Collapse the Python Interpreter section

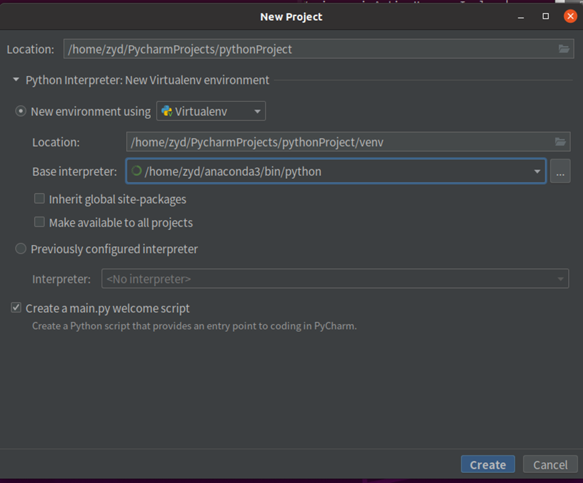click(16, 80)
